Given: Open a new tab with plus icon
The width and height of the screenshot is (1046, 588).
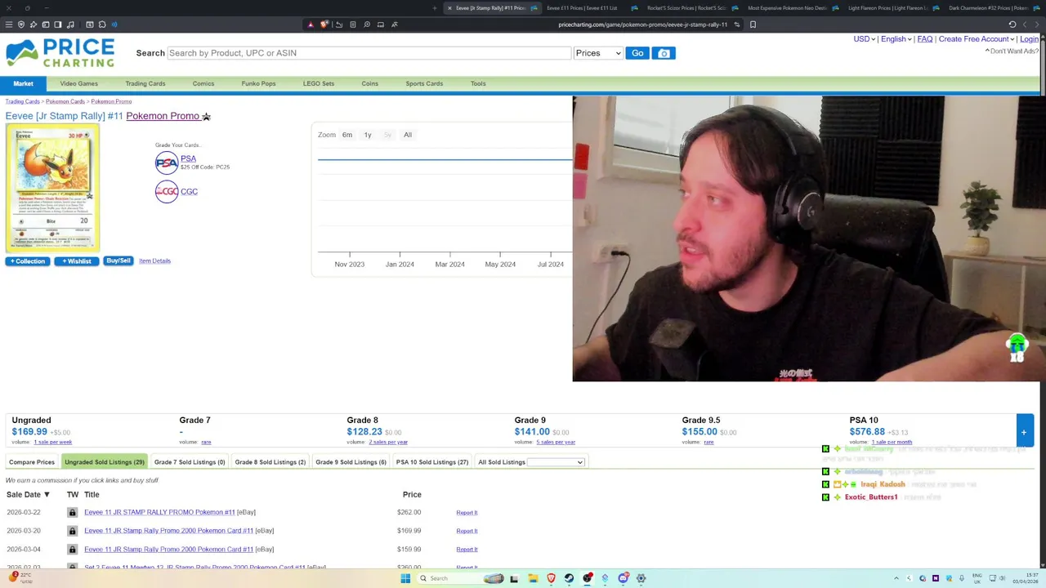Looking at the screenshot, I should (435, 8).
